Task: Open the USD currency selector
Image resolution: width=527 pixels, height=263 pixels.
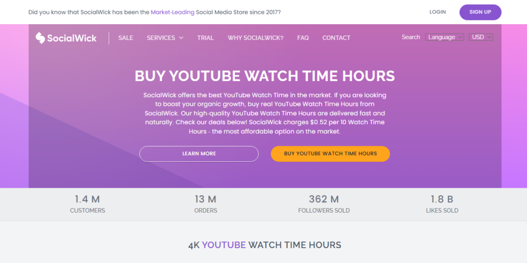Action: pyautogui.click(x=481, y=37)
